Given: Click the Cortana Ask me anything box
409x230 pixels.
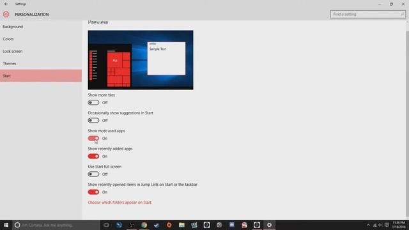Looking at the screenshot, I should 56,225.
